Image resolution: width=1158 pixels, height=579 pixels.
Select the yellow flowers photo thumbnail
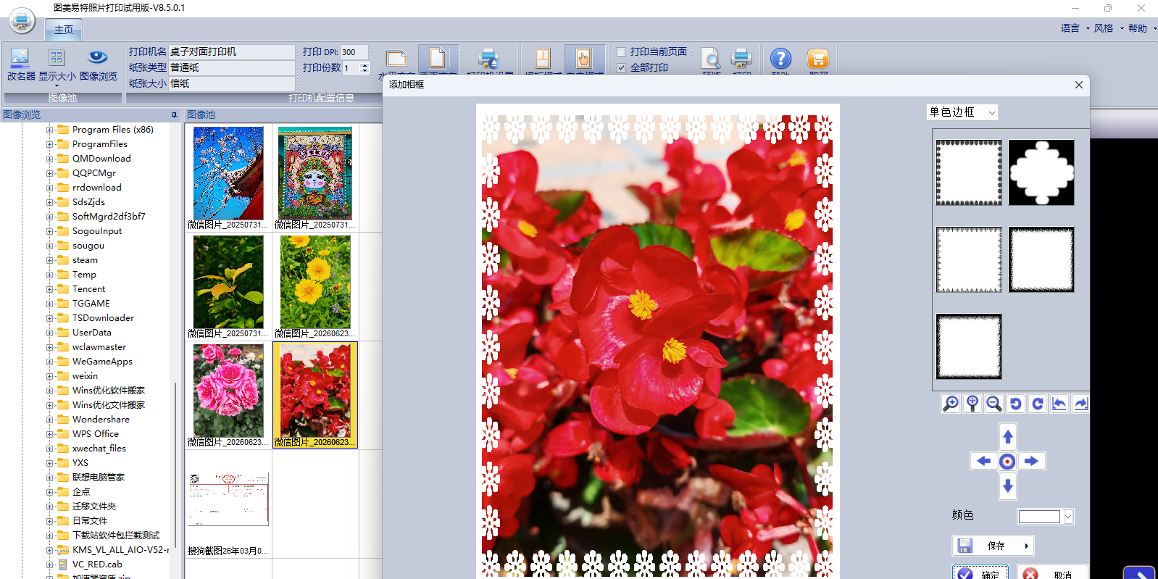pos(315,282)
